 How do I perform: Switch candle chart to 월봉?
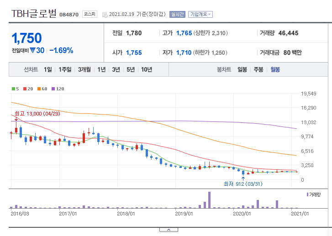[275, 69]
